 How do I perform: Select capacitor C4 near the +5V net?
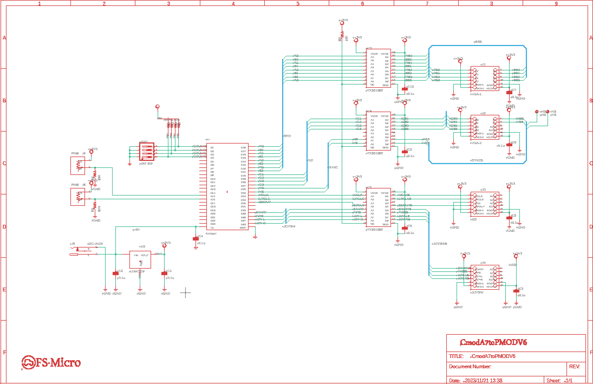tap(196, 239)
